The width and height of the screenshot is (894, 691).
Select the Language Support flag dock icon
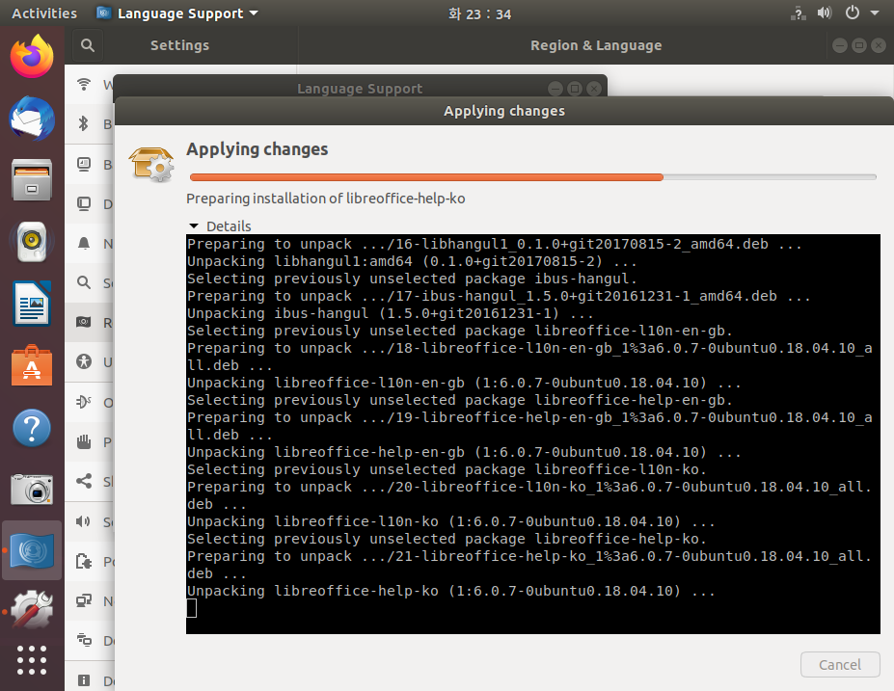point(32,551)
